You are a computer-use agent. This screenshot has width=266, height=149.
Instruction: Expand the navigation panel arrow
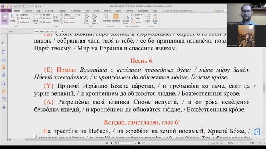click(x=5, y=36)
